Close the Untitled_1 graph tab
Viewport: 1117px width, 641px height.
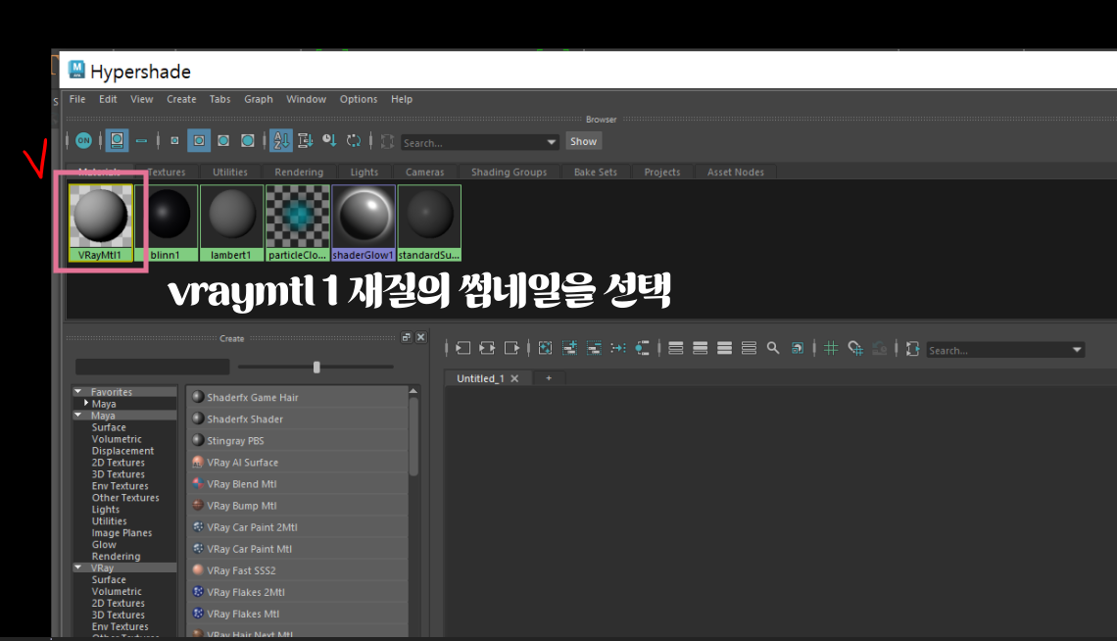(x=514, y=378)
